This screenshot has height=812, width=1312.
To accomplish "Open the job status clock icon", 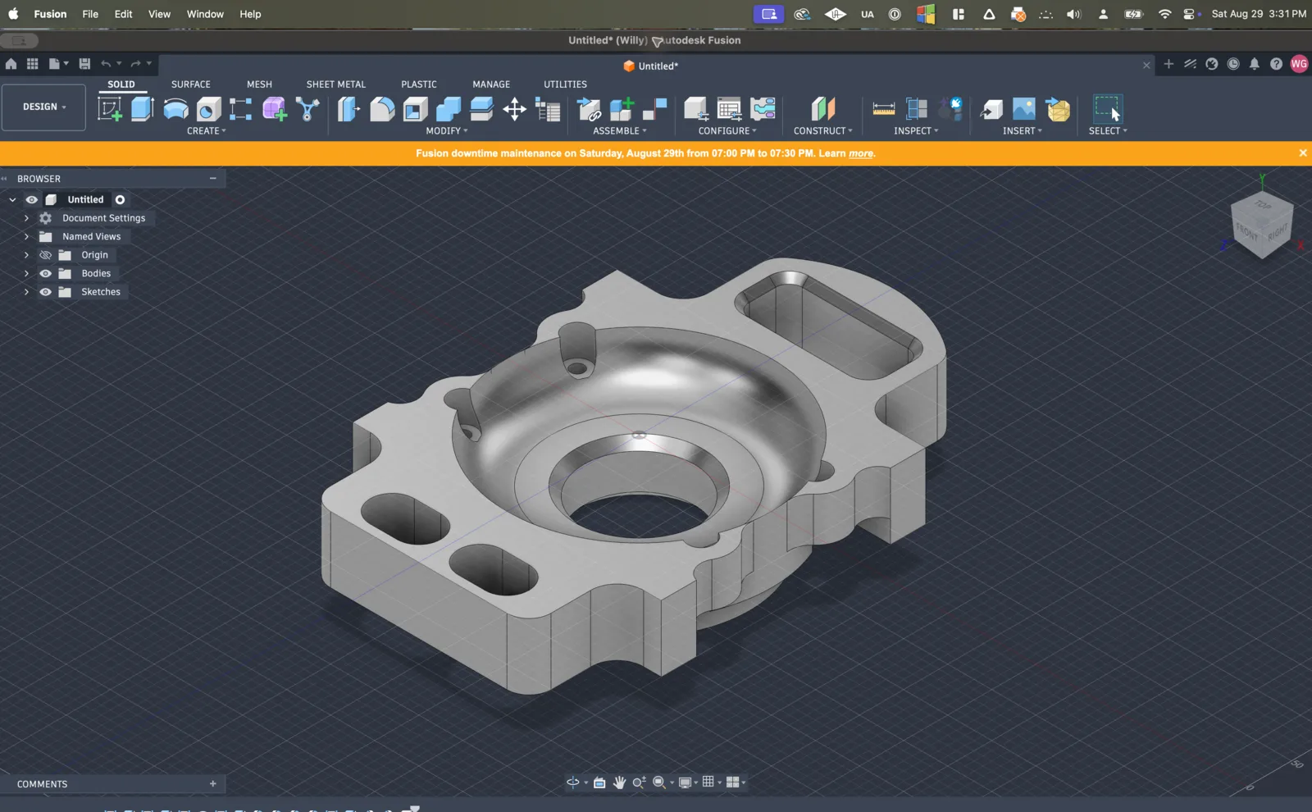I will tap(1232, 64).
